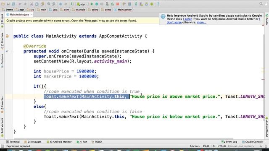The height and width of the screenshot is (151, 269).
Task: Click the Make Project icon
Action: [72, 4]
